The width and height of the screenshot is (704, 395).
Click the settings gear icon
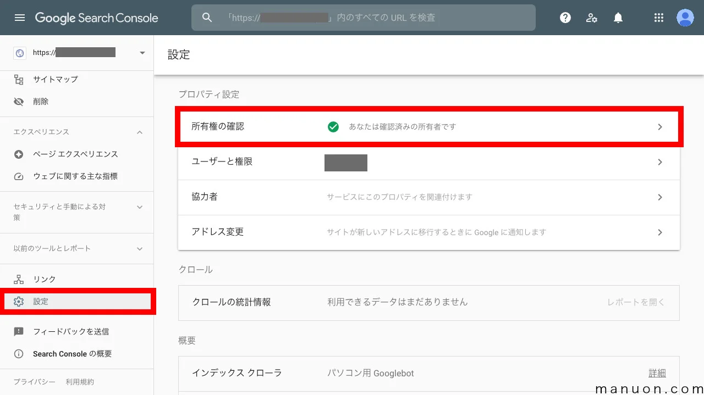coord(19,302)
